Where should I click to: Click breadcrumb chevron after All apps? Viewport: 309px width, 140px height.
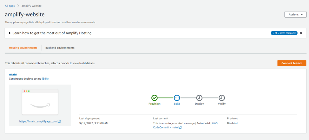(18, 6)
